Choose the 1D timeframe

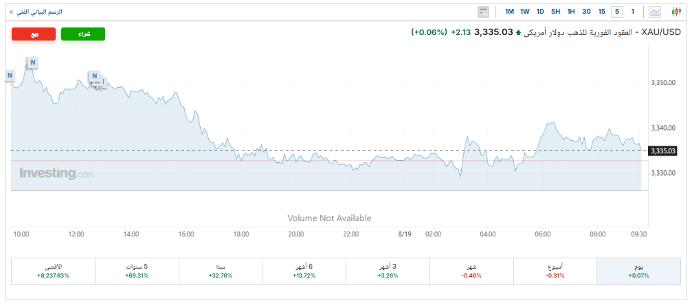tap(540, 12)
